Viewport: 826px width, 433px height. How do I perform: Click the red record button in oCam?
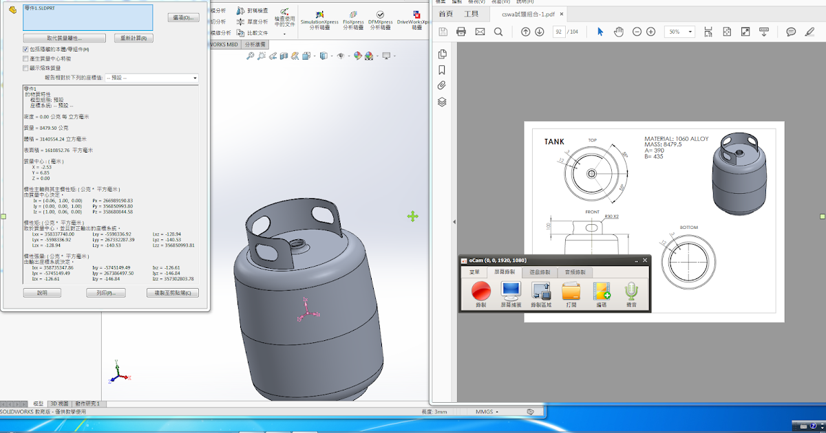pos(480,291)
